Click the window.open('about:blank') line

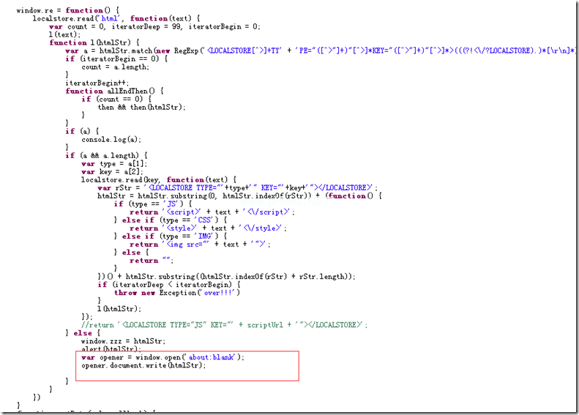tap(163, 357)
